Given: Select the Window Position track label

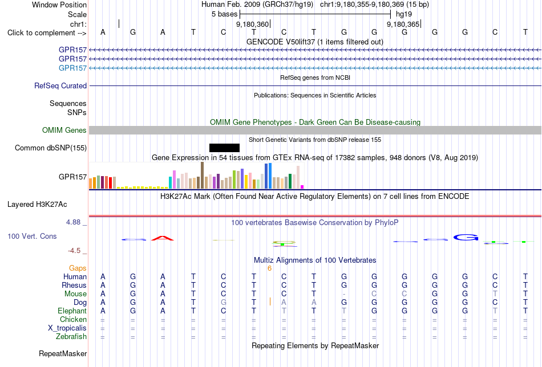Looking at the screenshot, I should [59, 5].
